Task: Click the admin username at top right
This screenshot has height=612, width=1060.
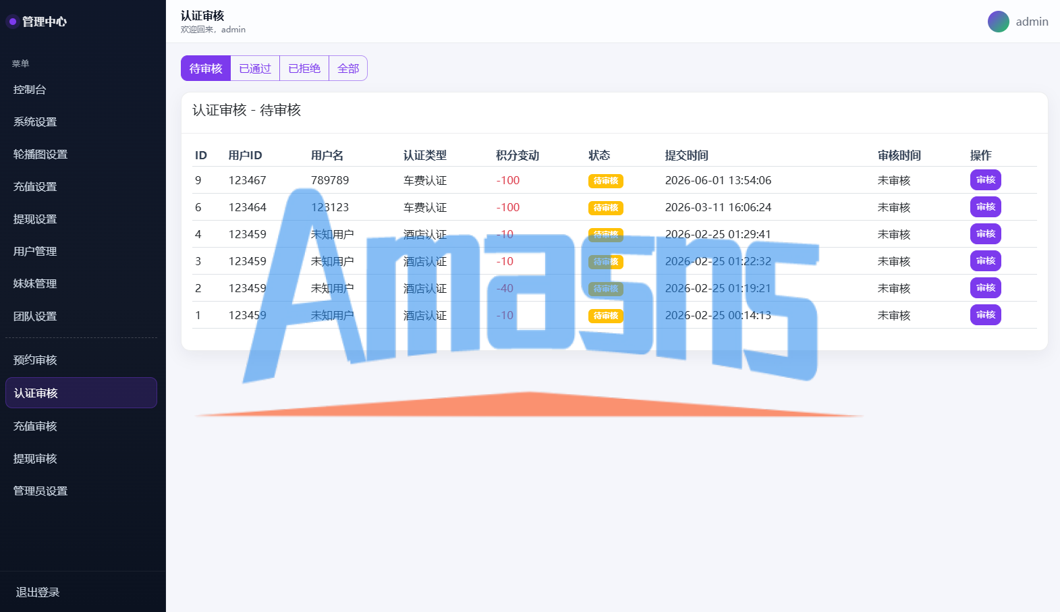Action: click(x=1032, y=22)
